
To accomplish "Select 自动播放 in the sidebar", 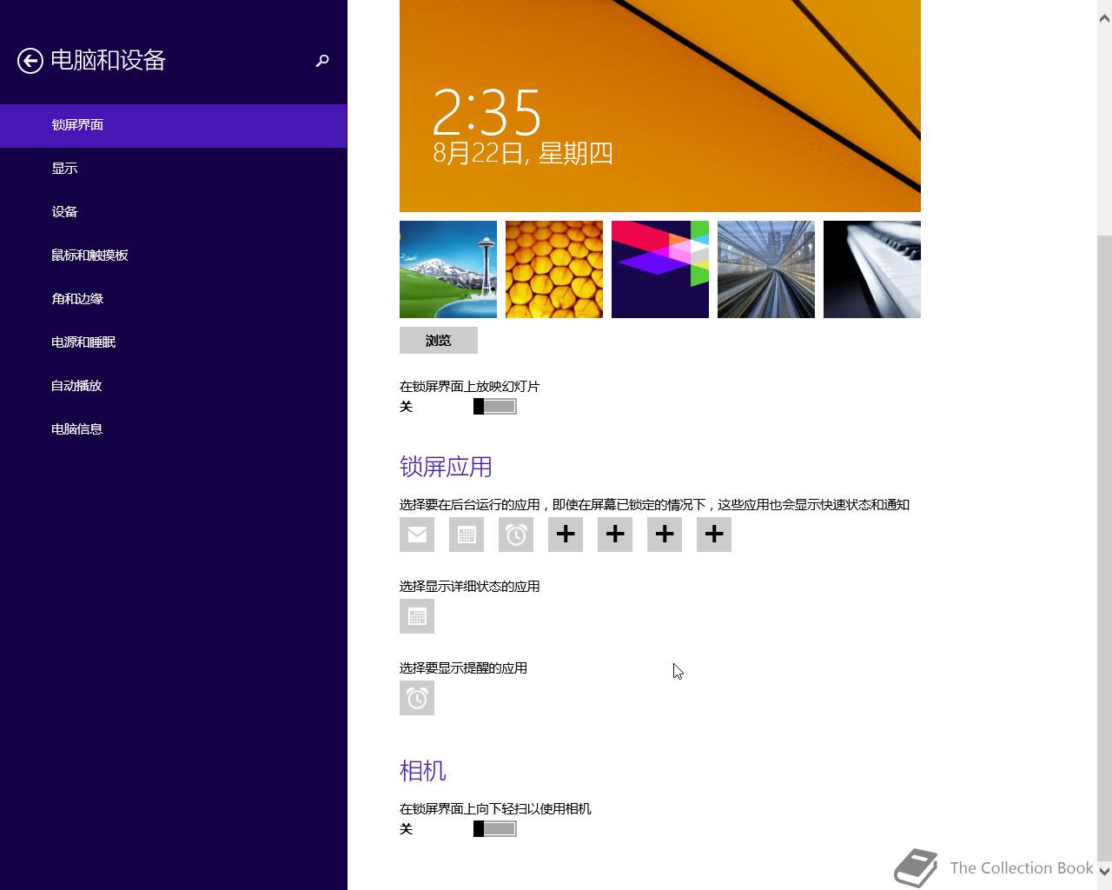I will tap(174, 386).
